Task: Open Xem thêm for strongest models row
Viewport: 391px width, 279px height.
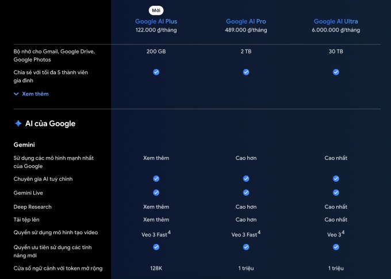Action: pyautogui.click(x=156, y=158)
